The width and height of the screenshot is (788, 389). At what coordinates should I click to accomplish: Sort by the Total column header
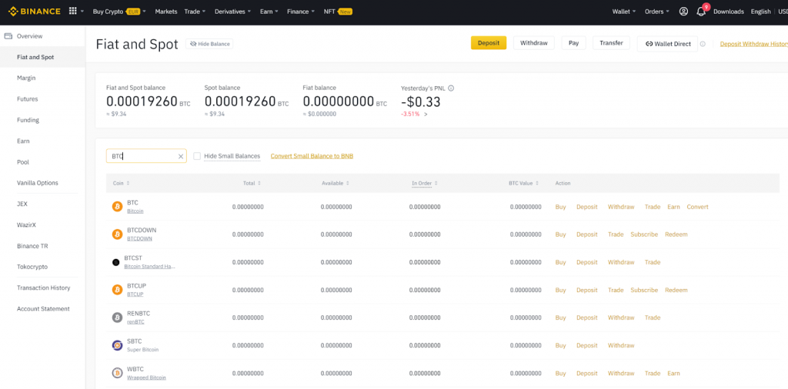[252, 183]
